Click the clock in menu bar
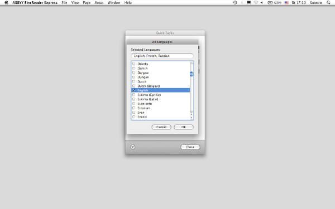 click(299, 3)
